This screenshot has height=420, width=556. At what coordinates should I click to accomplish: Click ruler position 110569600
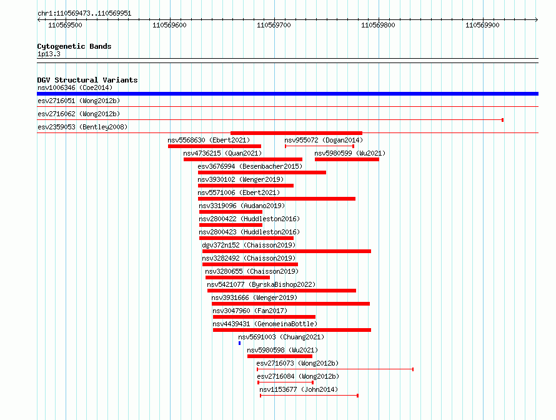coord(169,25)
